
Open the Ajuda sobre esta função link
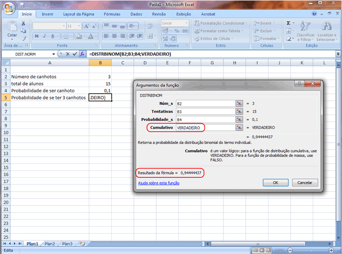[158, 183]
